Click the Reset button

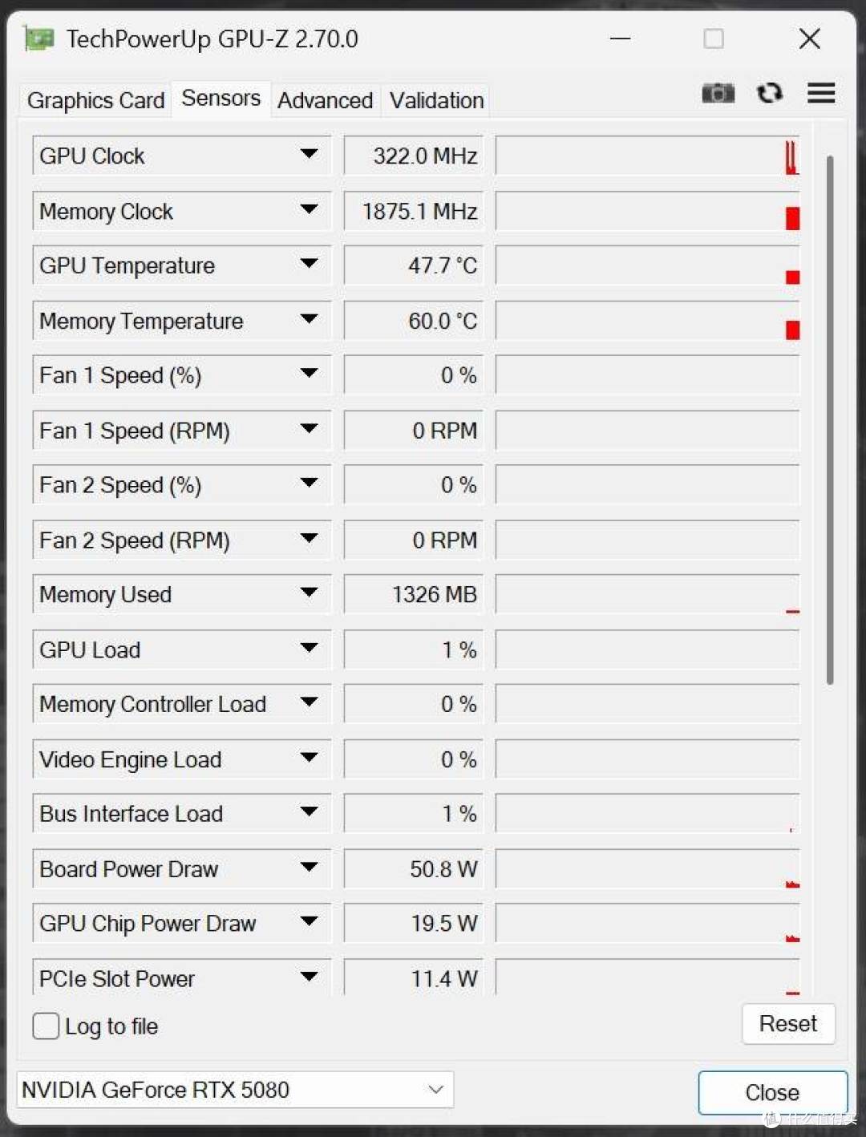coord(788,1024)
